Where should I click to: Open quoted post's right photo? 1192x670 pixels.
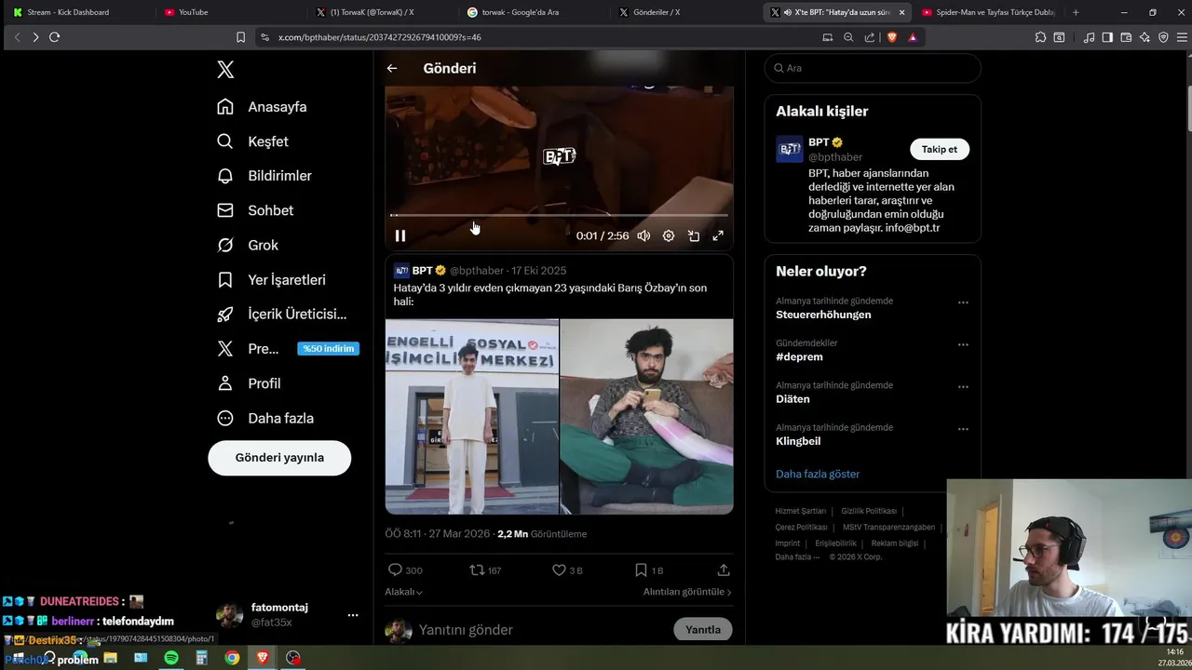tap(646, 416)
